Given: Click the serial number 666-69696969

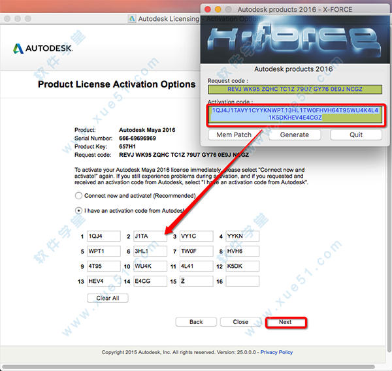Looking at the screenshot, I should click(x=137, y=138).
